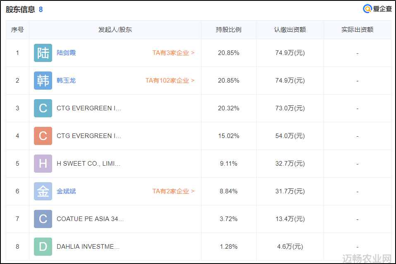This screenshot has height=264, width=396.
Task: Select the DAHLIA INVESTME... shareholder name
Action: click(88, 247)
